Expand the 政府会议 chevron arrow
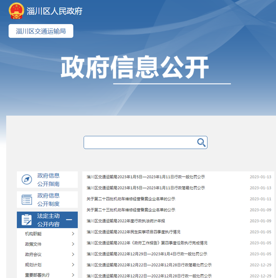The height and width of the screenshot is (278, 276). tap(73, 255)
